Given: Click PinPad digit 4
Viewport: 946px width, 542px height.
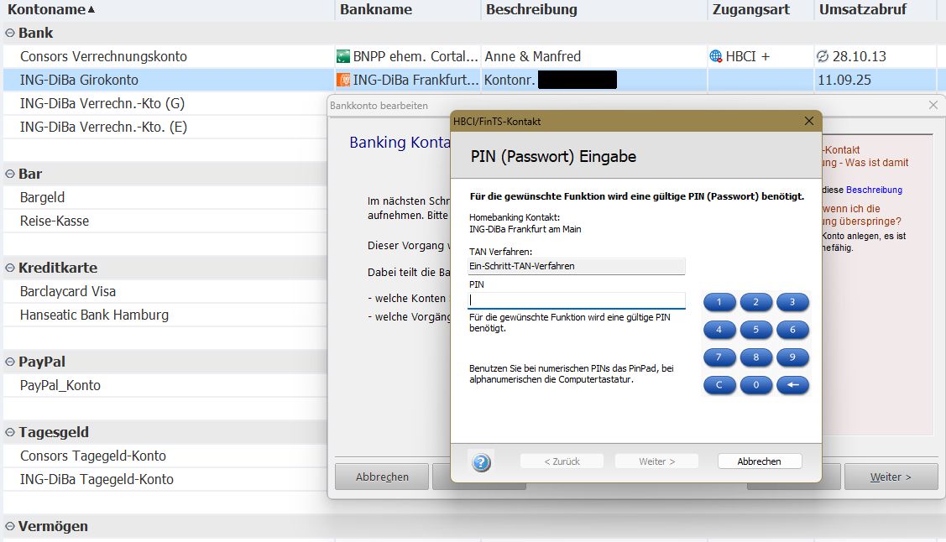Looking at the screenshot, I should (x=719, y=330).
